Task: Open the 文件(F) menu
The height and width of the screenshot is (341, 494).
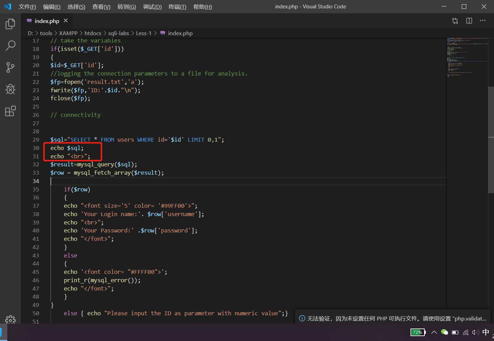Action: pyautogui.click(x=27, y=7)
